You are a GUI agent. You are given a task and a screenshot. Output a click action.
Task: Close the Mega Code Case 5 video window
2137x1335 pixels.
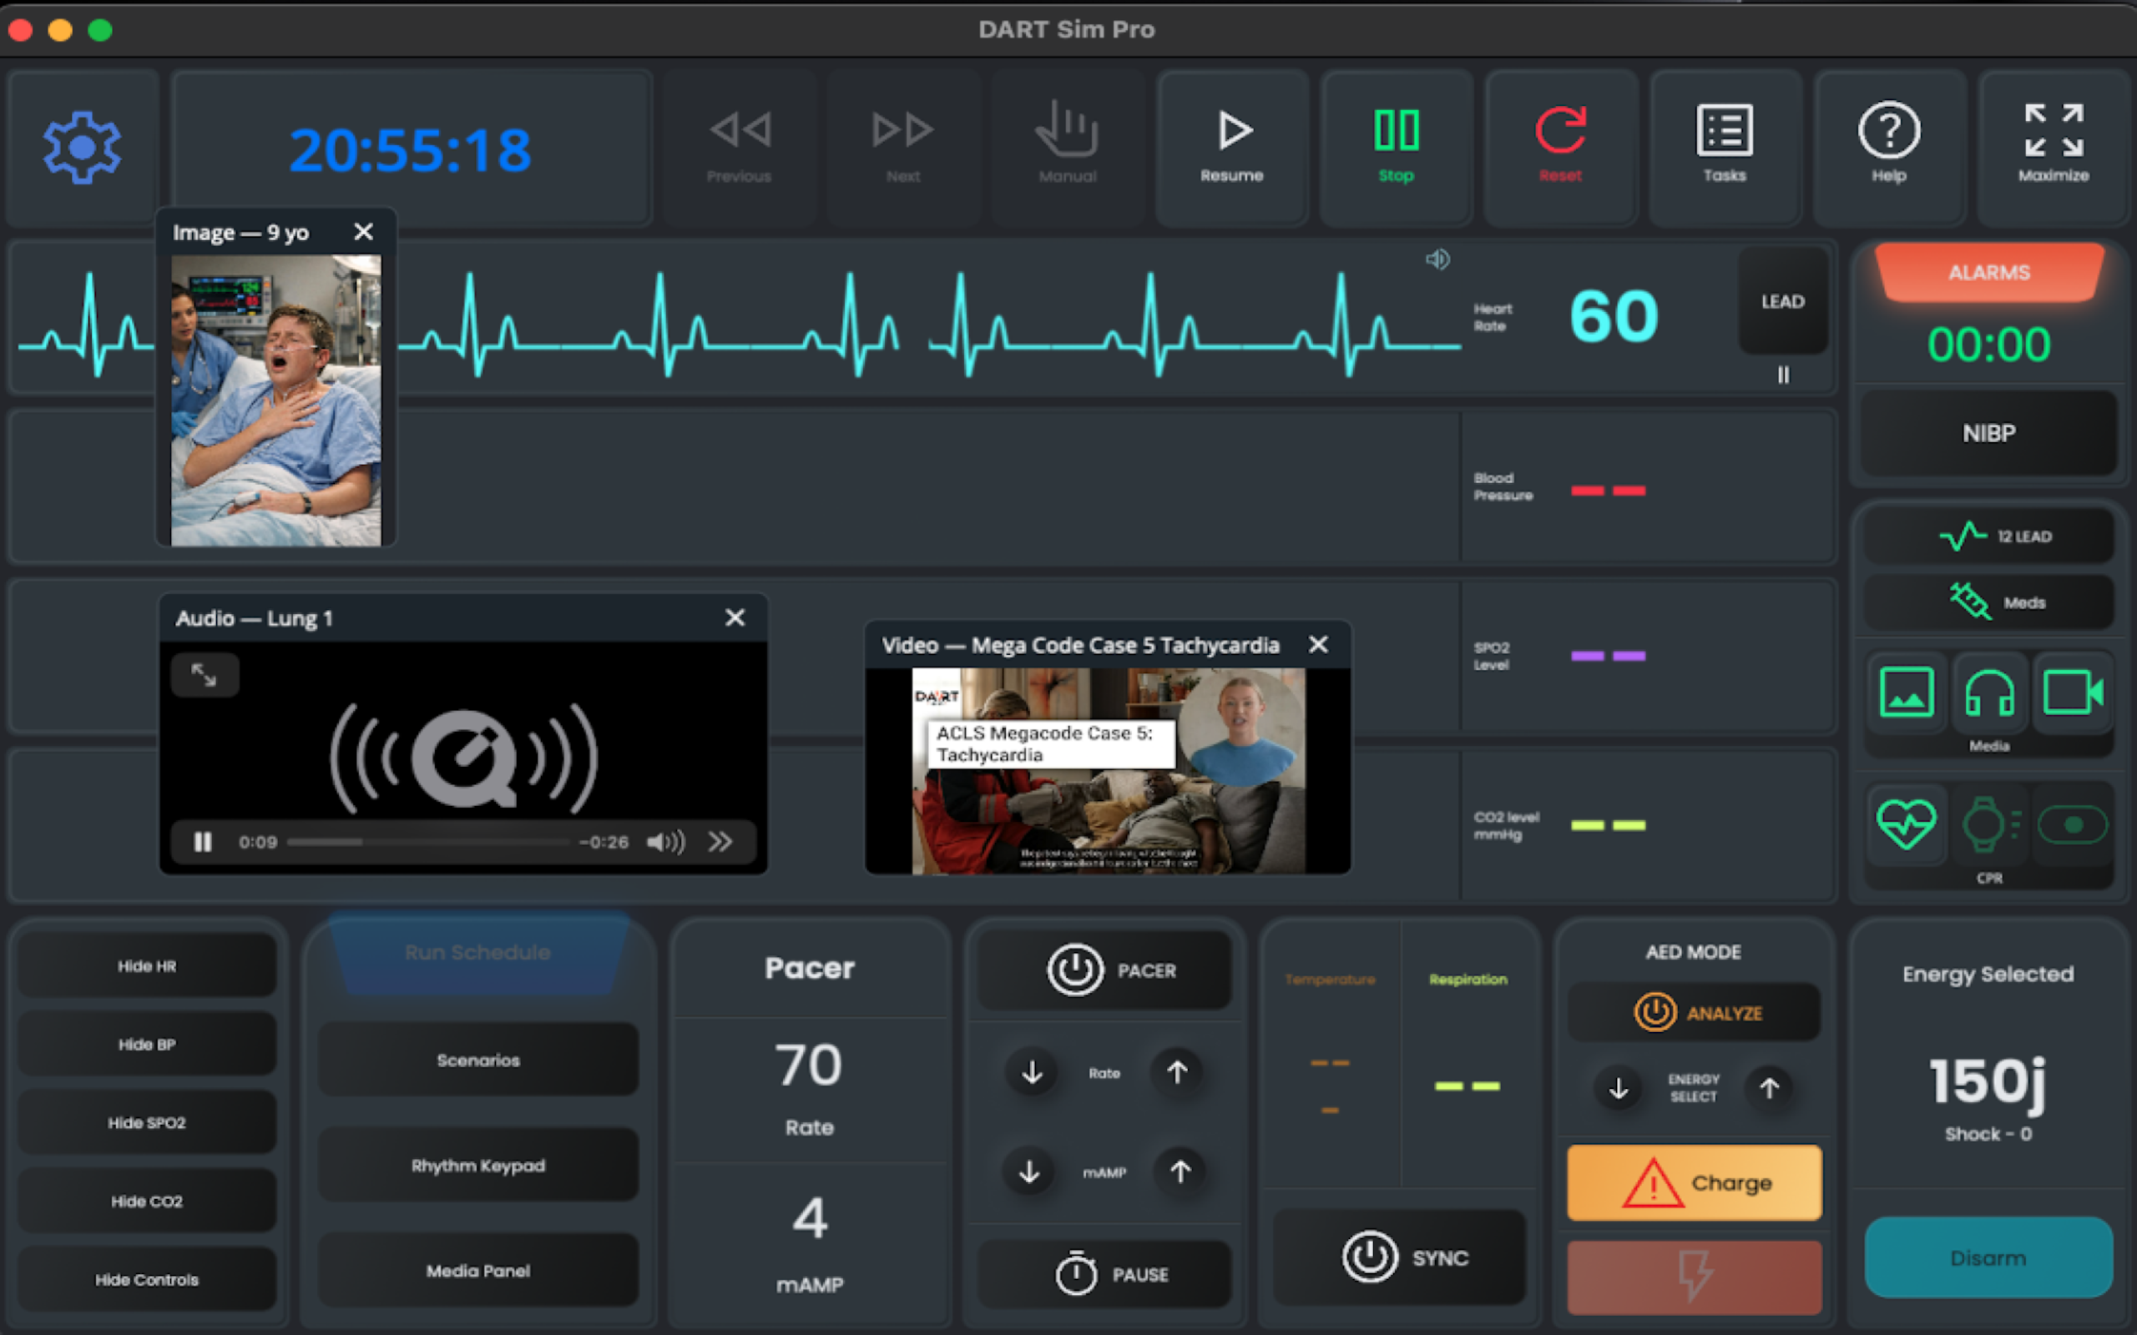pos(1317,646)
